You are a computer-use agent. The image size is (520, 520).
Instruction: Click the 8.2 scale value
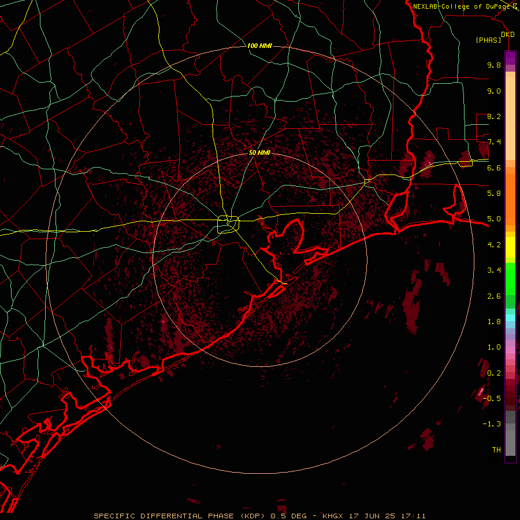(494, 116)
